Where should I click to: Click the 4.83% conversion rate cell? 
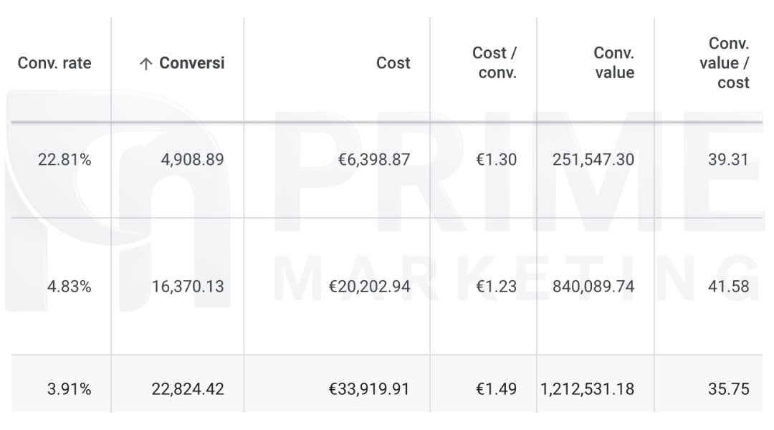(x=70, y=287)
